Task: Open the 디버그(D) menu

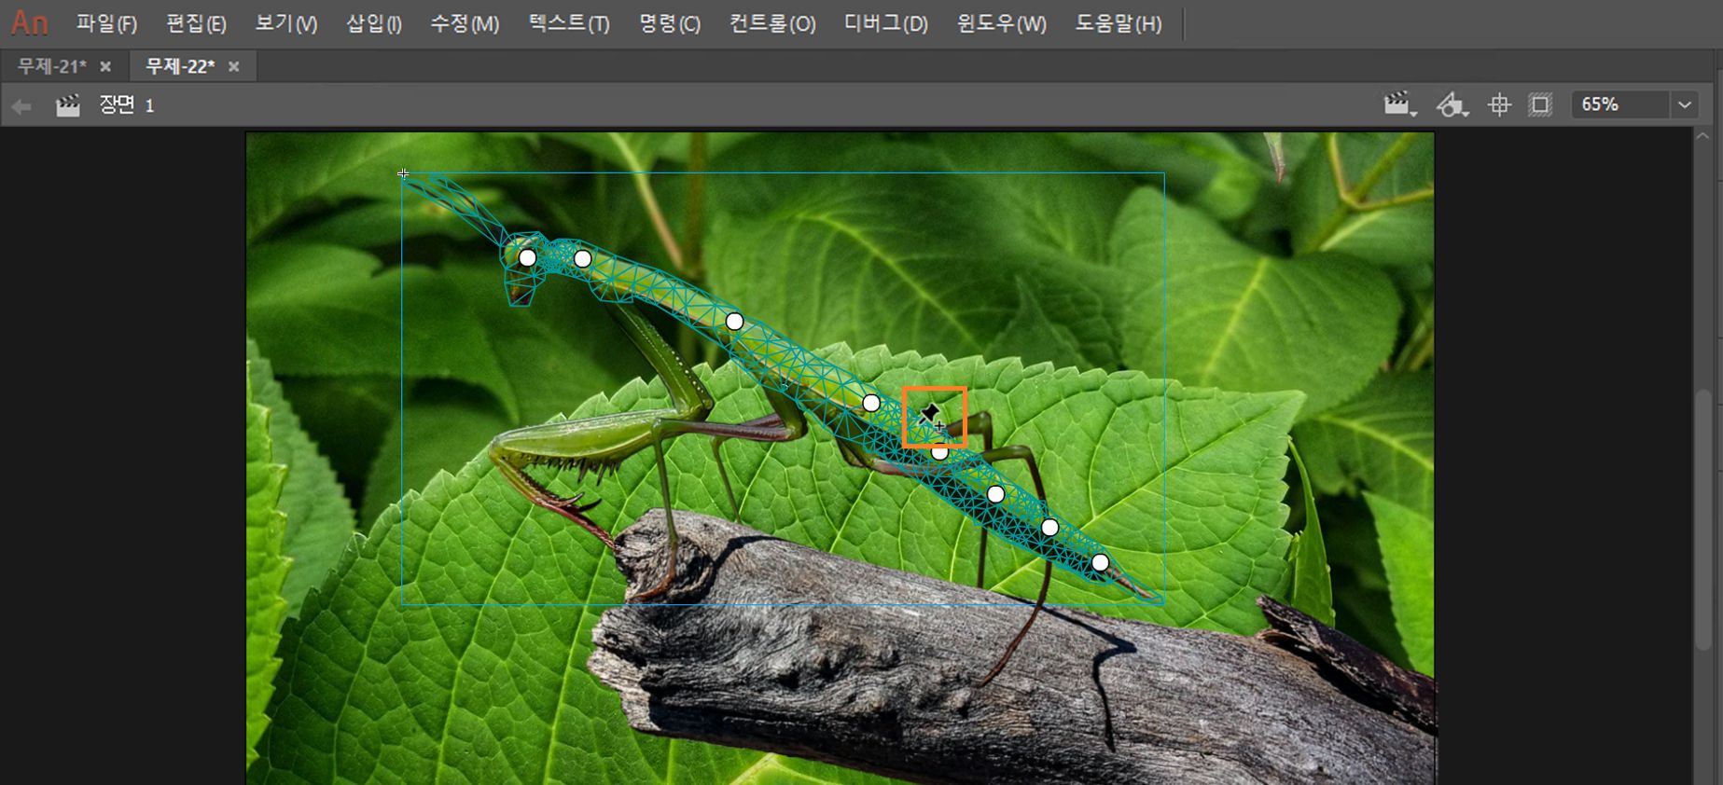Action: coord(886,23)
